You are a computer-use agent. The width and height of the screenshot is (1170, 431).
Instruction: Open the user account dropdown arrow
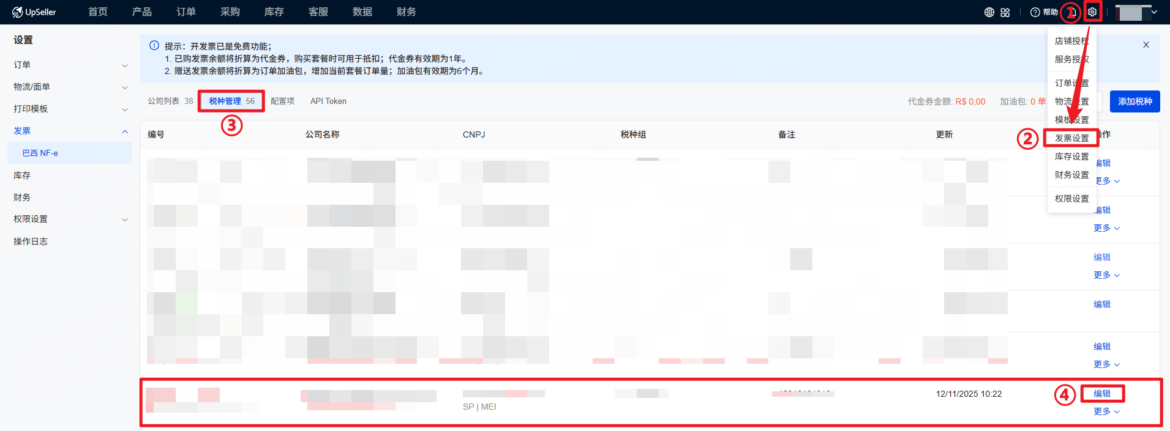(1154, 12)
